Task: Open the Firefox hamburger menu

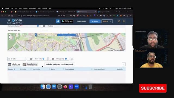Action: coord(131,16)
